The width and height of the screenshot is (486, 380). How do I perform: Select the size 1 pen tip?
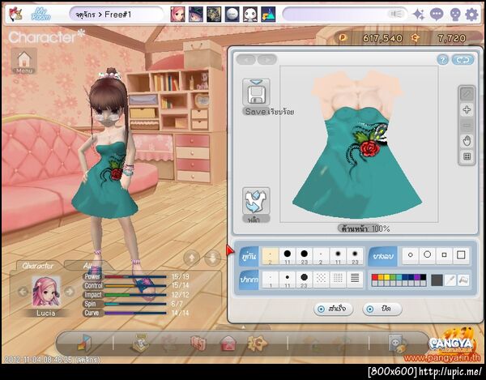271,280
